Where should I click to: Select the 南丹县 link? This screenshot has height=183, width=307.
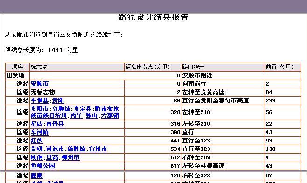[55, 124]
